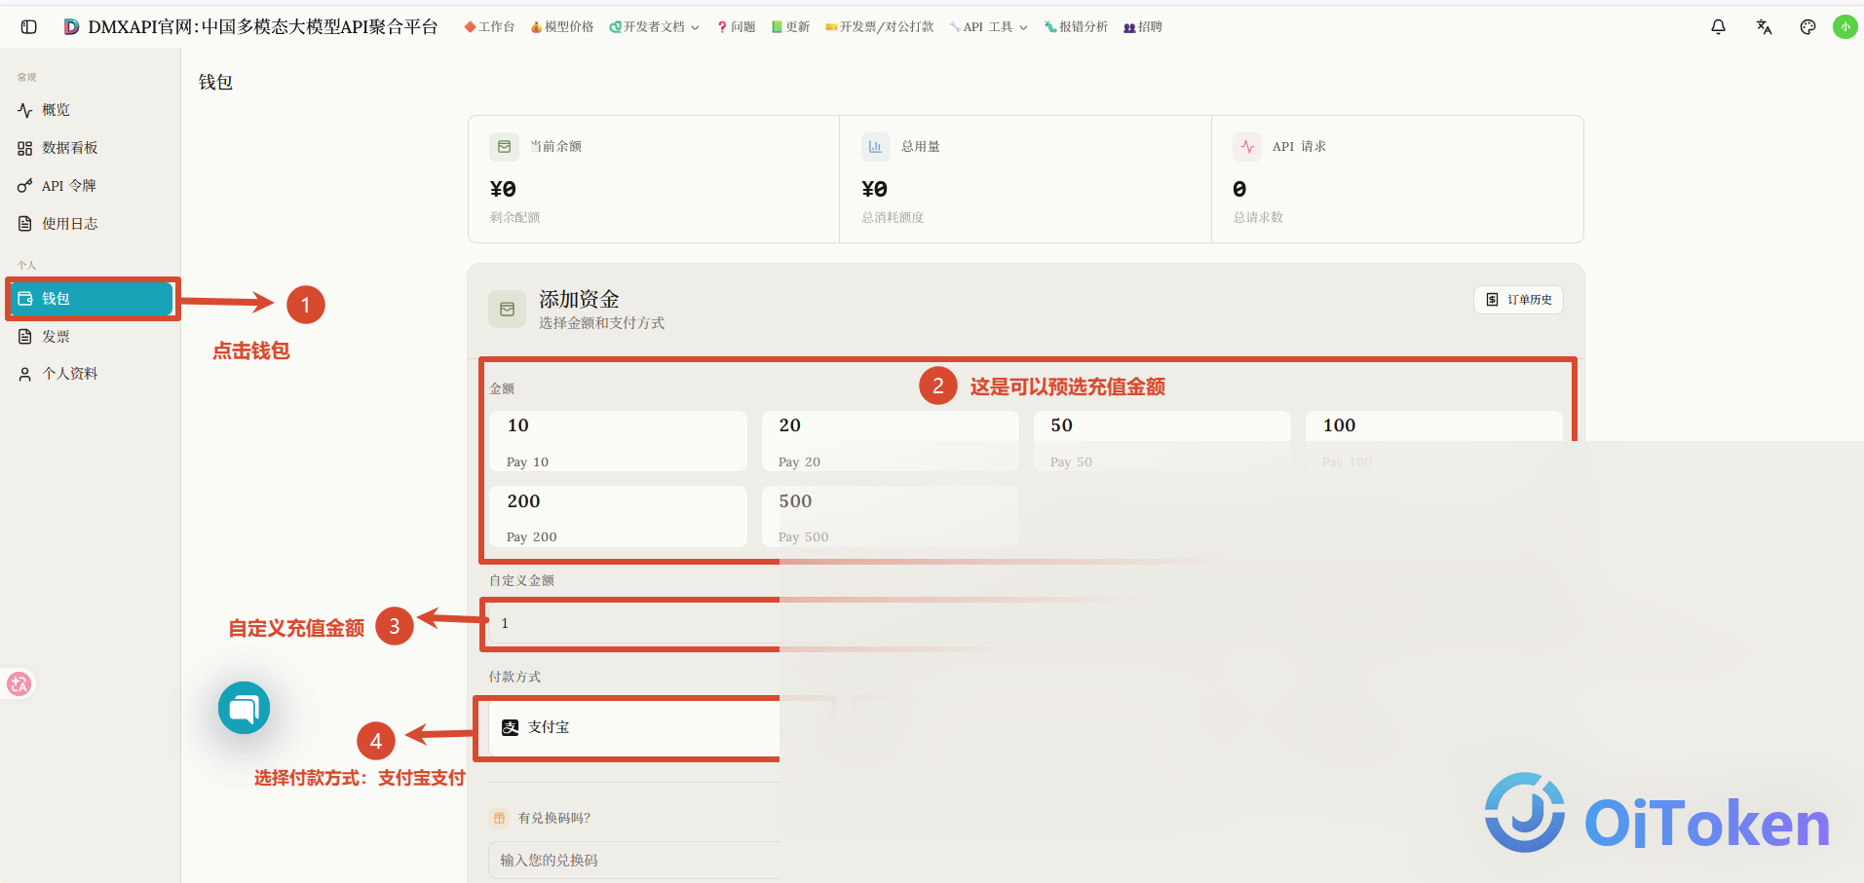Image resolution: width=1864 pixels, height=883 pixels.
Task: Open notifications via the bell icon
Action: 1718,27
